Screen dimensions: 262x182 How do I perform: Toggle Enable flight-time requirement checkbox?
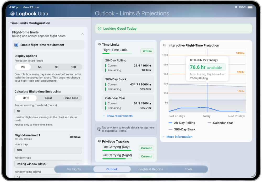click(x=16, y=45)
